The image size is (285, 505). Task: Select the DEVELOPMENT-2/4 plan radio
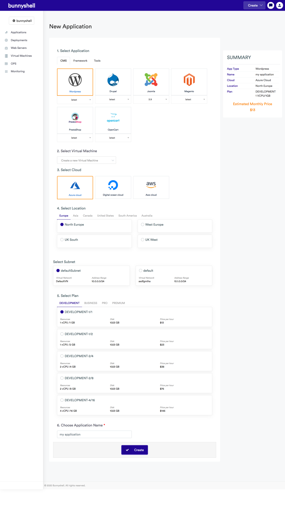pos(62,356)
